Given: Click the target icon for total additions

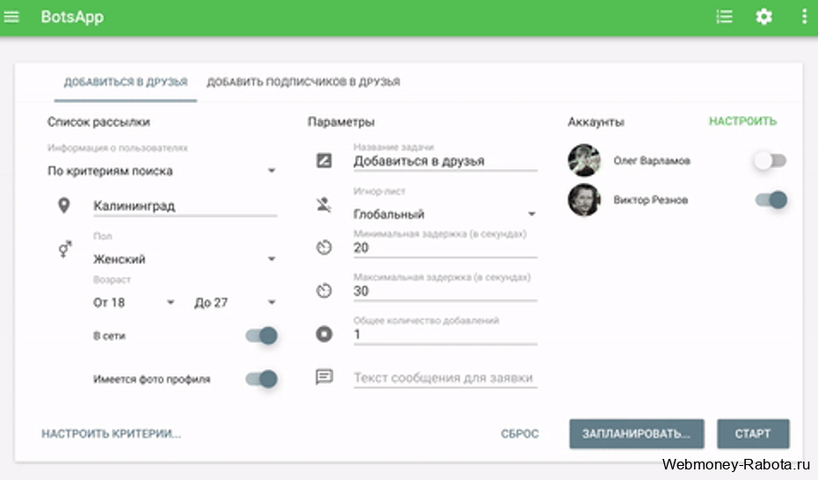Looking at the screenshot, I should [324, 333].
